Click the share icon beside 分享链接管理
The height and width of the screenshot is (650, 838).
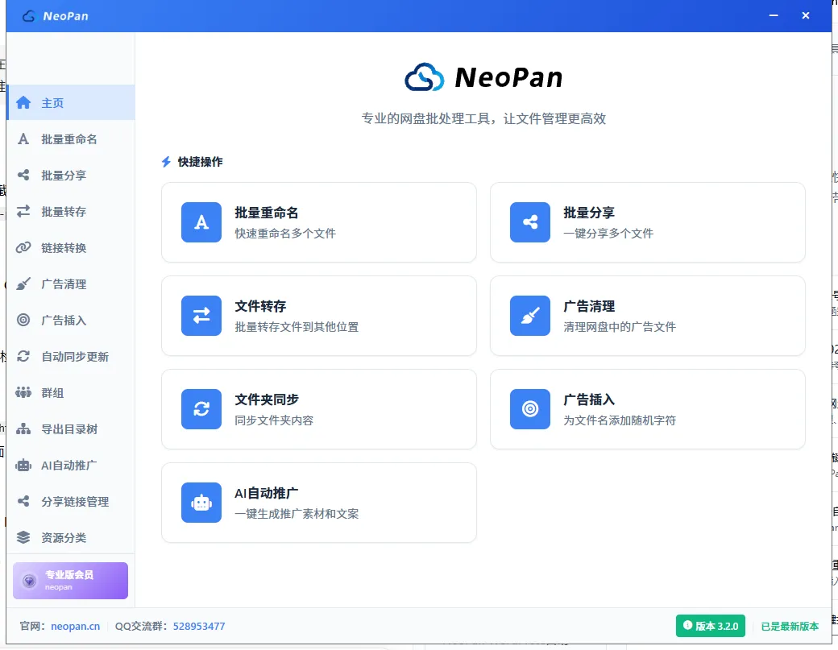pos(23,501)
